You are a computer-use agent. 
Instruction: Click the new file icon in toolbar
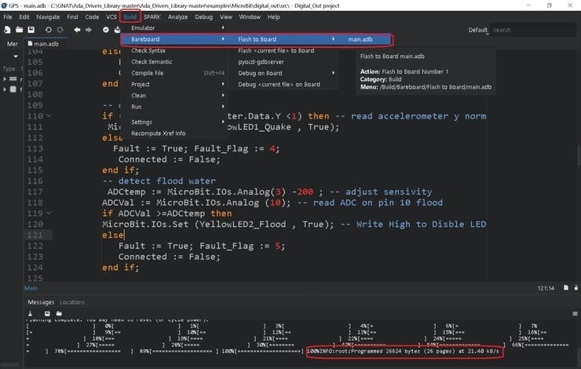tap(7, 30)
